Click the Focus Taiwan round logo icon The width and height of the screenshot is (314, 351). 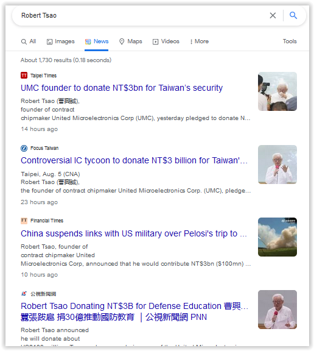click(x=24, y=148)
